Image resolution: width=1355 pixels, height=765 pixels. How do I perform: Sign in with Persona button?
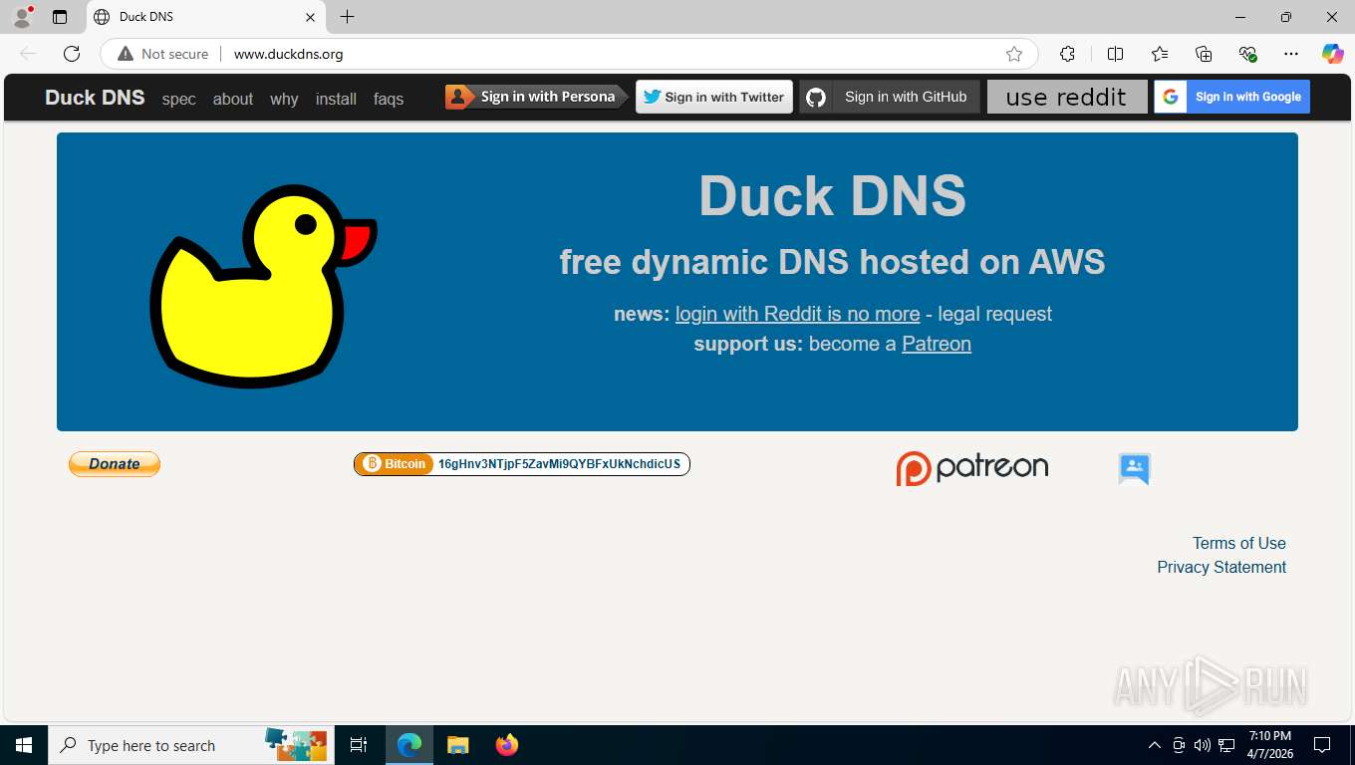536,97
